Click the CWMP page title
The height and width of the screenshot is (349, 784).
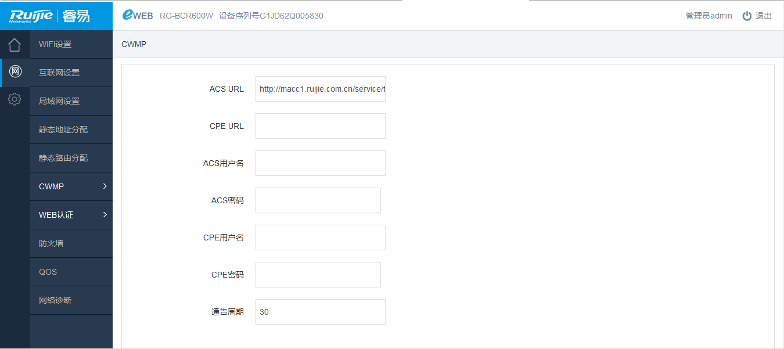(x=134, y=44)
